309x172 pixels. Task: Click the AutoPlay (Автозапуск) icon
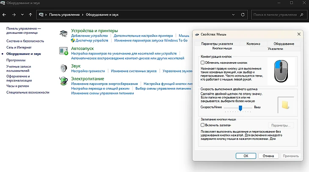coord(63,51)
